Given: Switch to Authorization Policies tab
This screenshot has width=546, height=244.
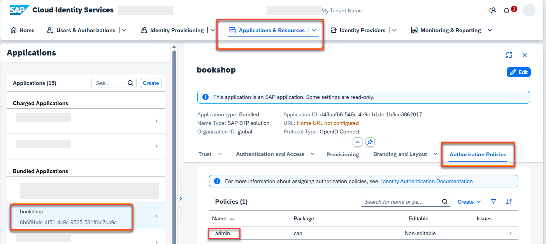Looking at the screenshot, I should click(x=478, y=154).
